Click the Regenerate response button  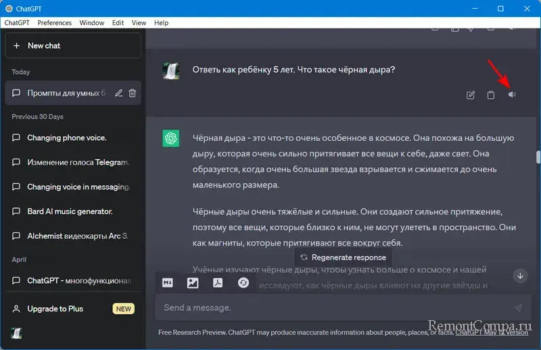point(343,257)
